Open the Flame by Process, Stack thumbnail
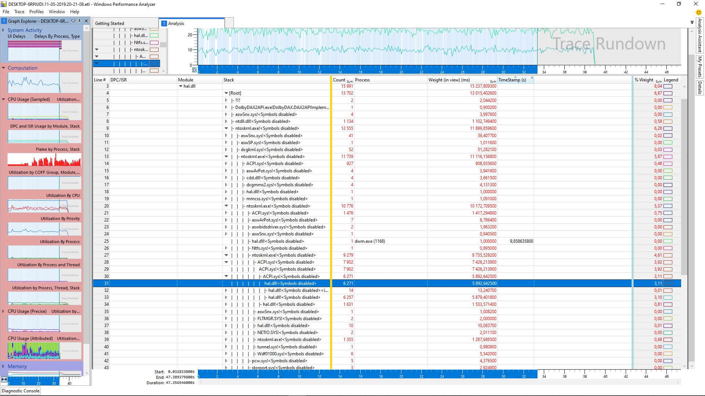The width and height of the screenshot is (705, 396). (44, 159)
